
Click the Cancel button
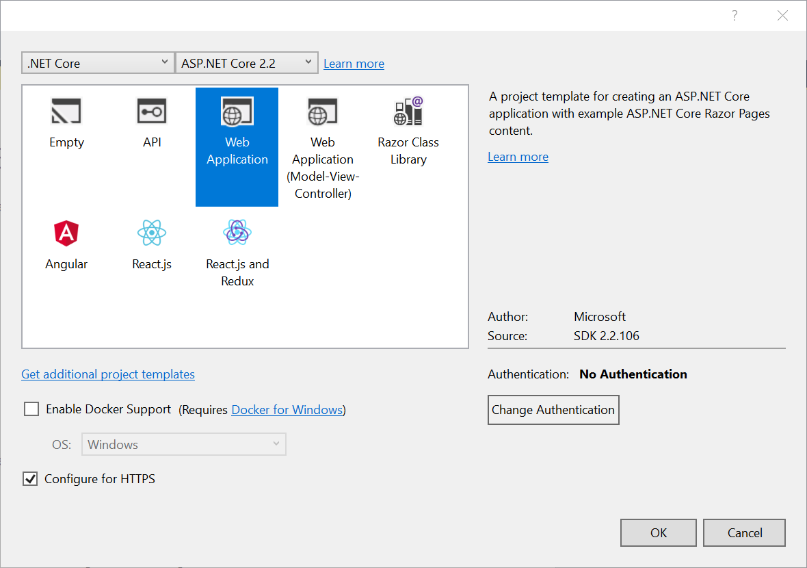click(x=744, y=532)
